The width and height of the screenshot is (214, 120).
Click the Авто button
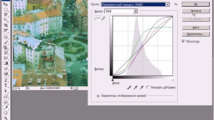(x=196, y=27)
